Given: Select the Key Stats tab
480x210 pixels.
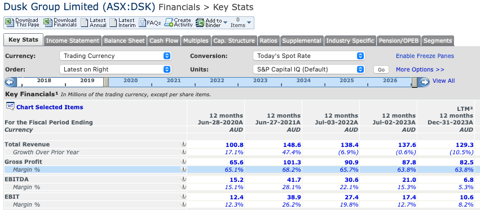Looking at the screenshot, I should [23, 40].
